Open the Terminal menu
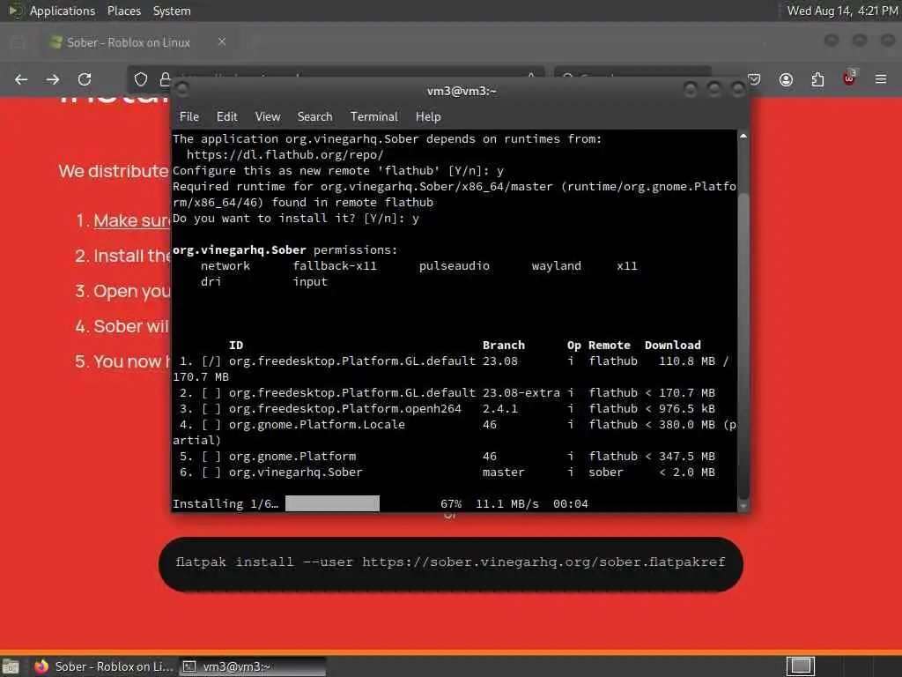Screen dimensions: 902x677 click(x=373, y=116)
